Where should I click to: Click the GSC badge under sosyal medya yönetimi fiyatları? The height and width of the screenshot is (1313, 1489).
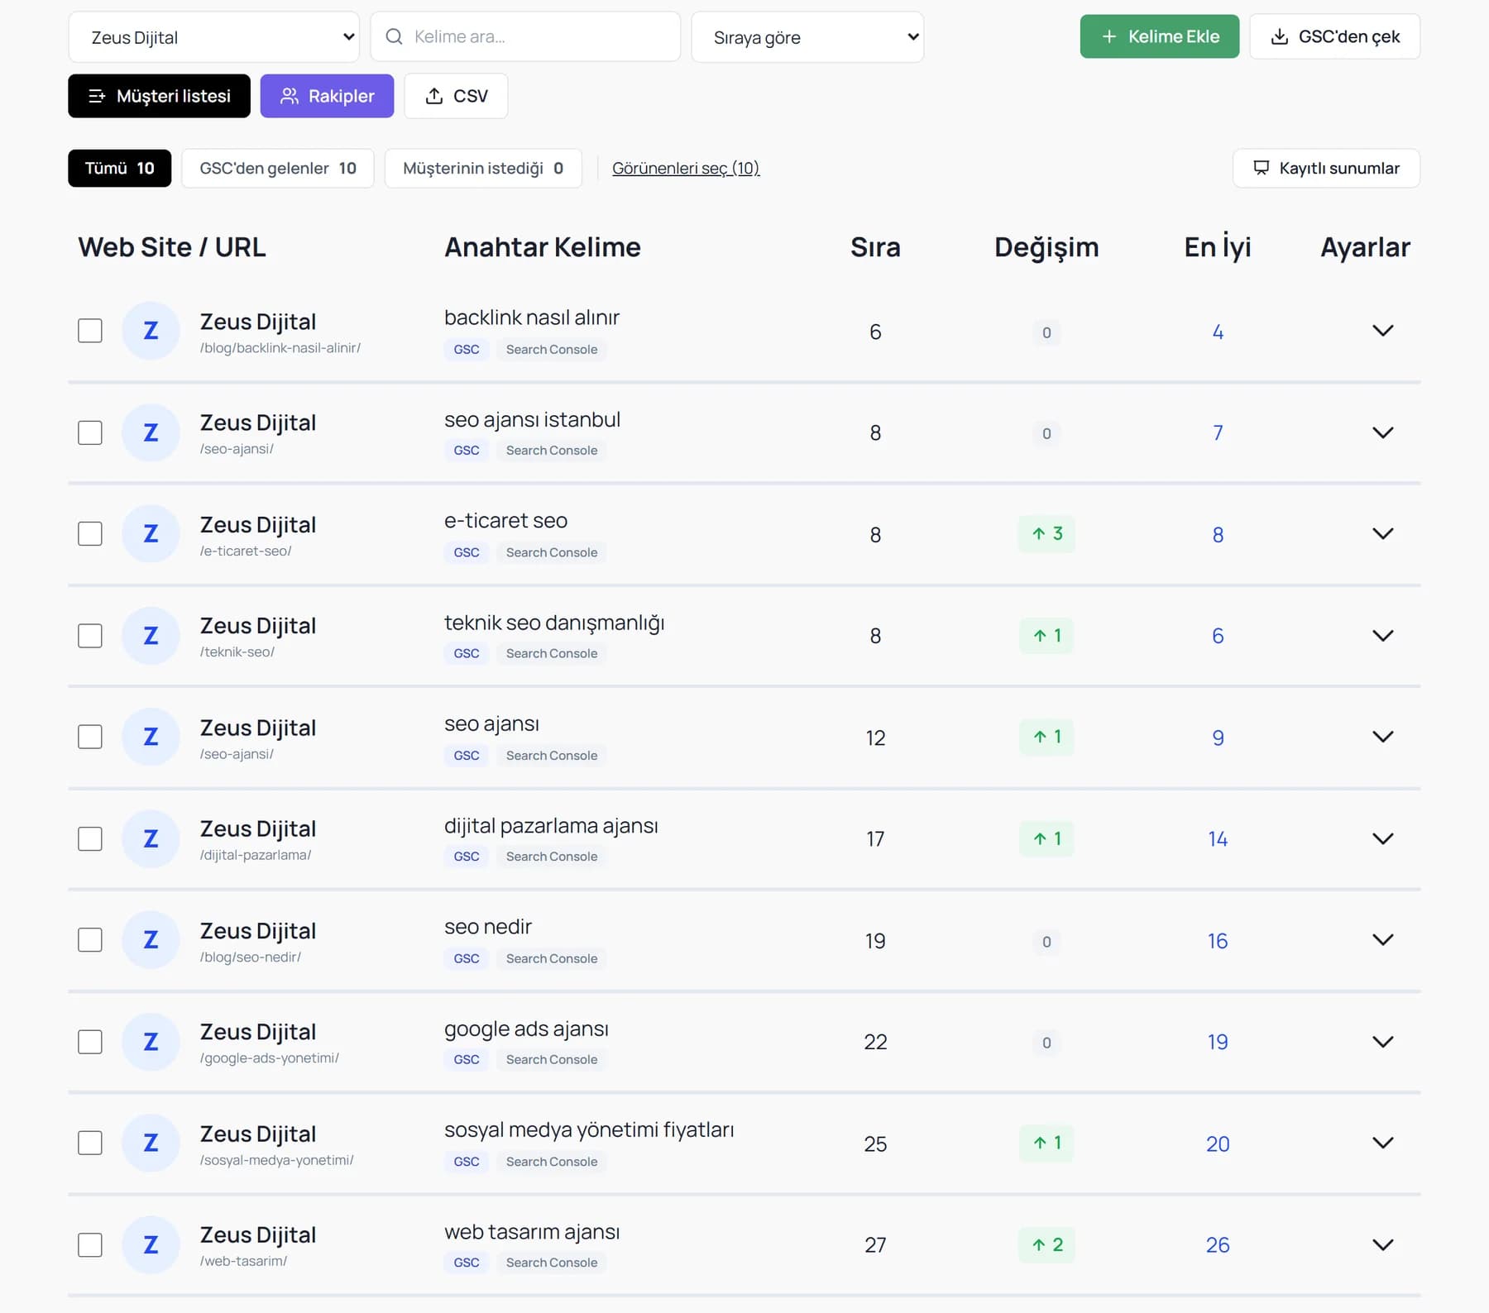tap(467, 1162)
